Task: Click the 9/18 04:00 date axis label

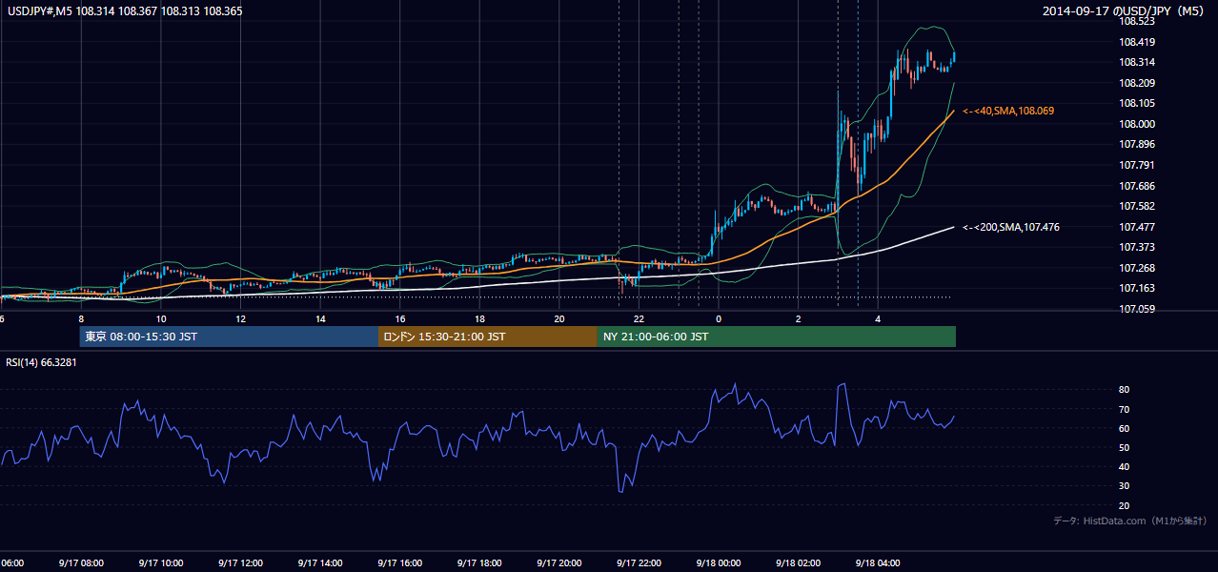Action: click(877, 563)
